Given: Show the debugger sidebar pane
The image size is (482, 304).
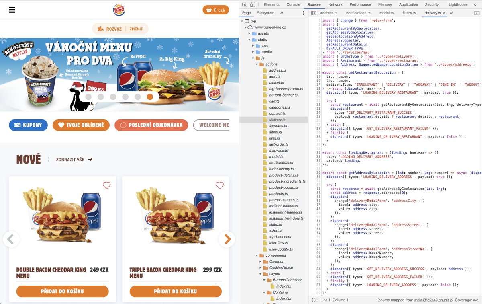Looking at the screenshot, I should (476, 13).
